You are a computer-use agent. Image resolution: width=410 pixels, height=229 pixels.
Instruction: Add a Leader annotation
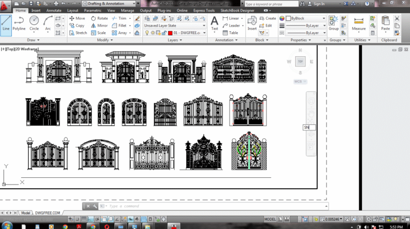pyautogui.click(x=232, y=26)
